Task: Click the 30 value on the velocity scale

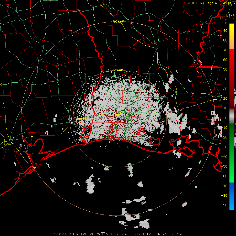Action: 225,89
